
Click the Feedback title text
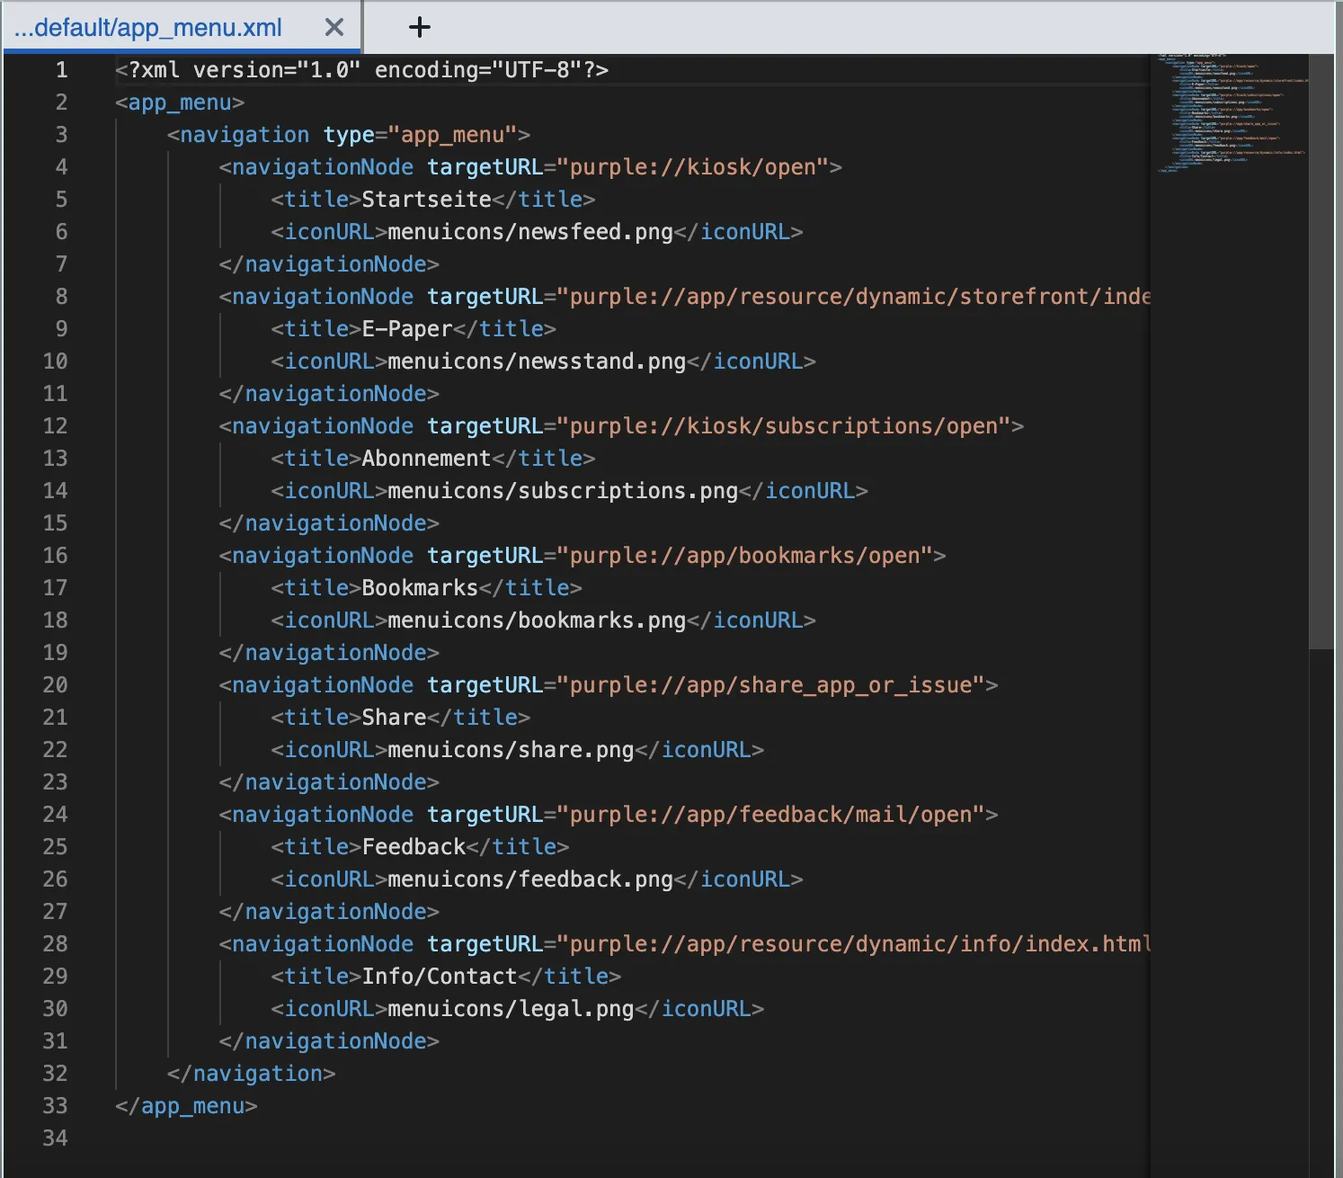[x=414, y=847]
